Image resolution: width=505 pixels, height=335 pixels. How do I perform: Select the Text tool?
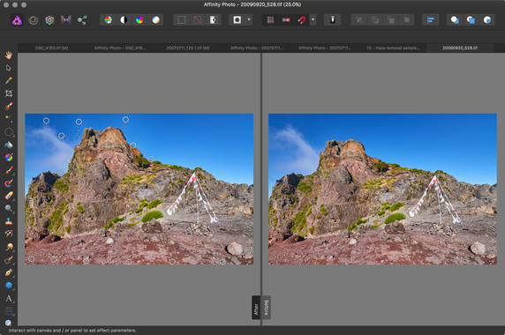(x=9, y=299)
